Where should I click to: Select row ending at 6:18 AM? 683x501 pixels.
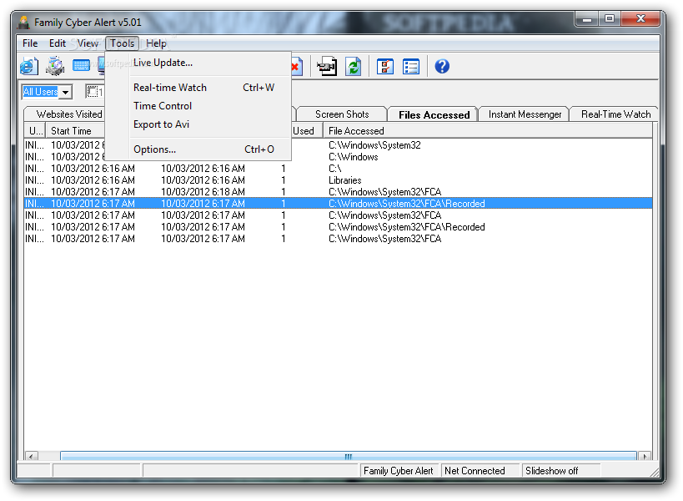[338, 192]
